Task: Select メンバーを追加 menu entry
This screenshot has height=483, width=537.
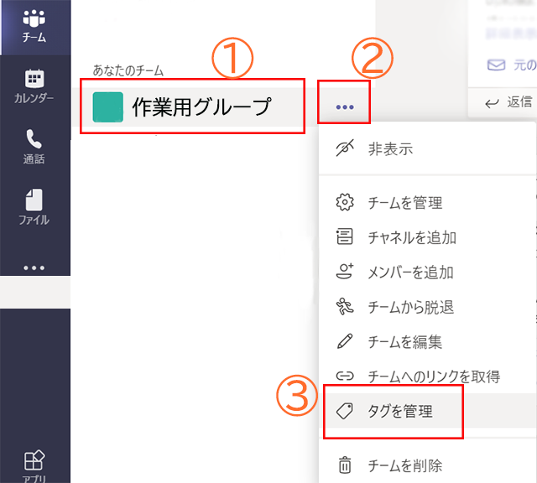Action: [x=427, y=273]
